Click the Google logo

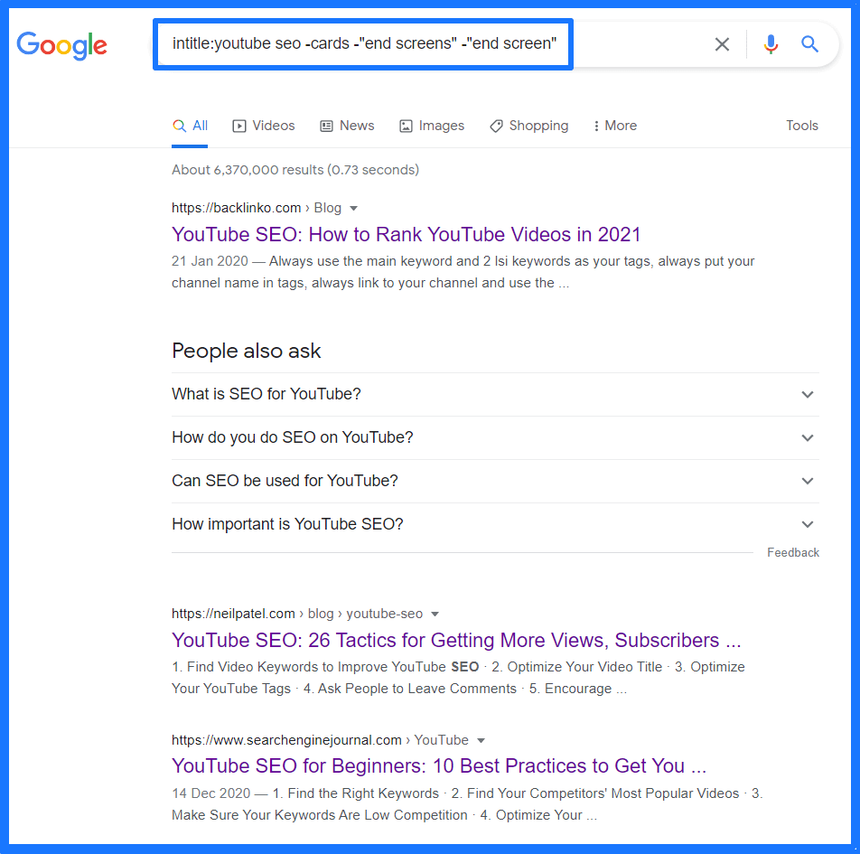pyautogui.click(x=62, y=44)
